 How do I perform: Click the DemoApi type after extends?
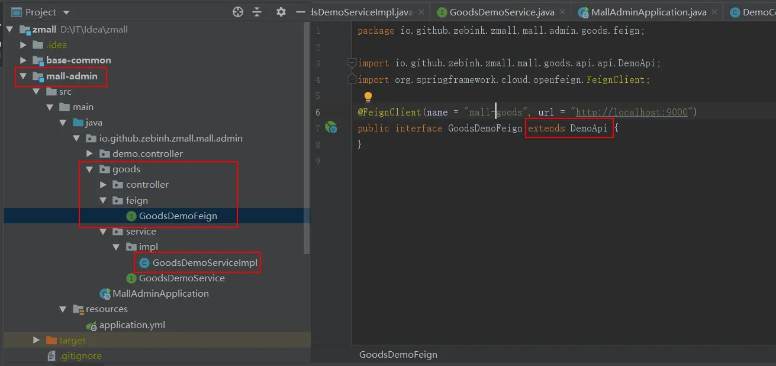pyautogui.click(x=588, y=128)
